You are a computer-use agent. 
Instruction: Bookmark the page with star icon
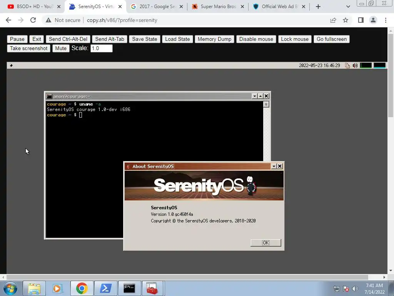346,20
